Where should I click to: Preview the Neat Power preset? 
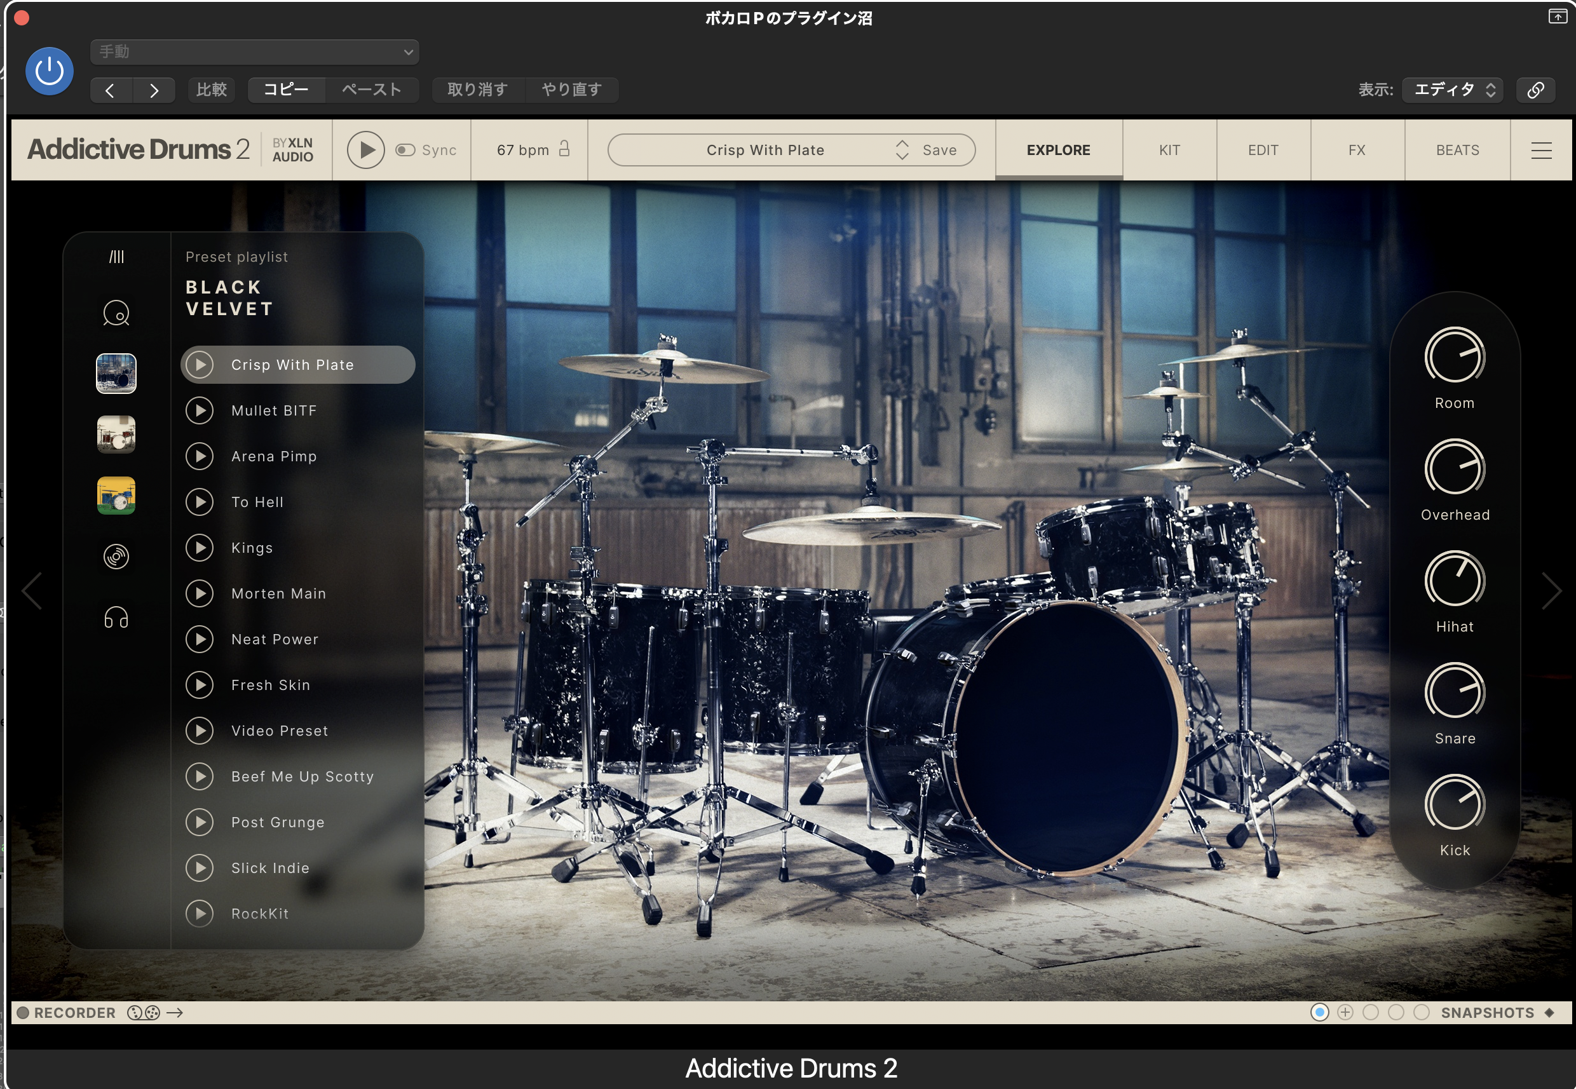click(x=200, y=639)
